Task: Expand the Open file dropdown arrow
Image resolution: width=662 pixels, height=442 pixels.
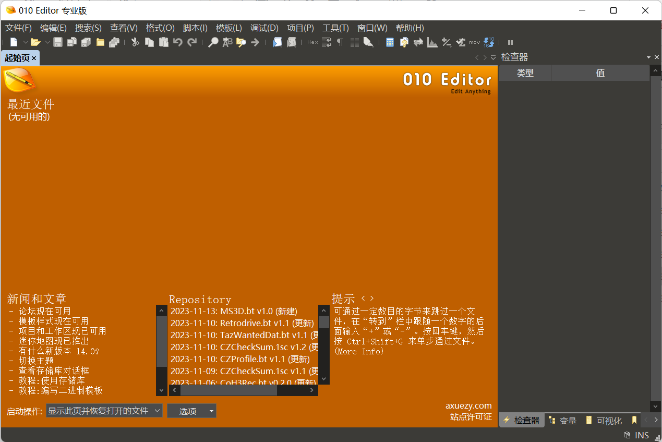Action: click(47, 42)
